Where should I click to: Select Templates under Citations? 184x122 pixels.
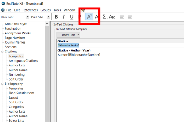(16, 56)
